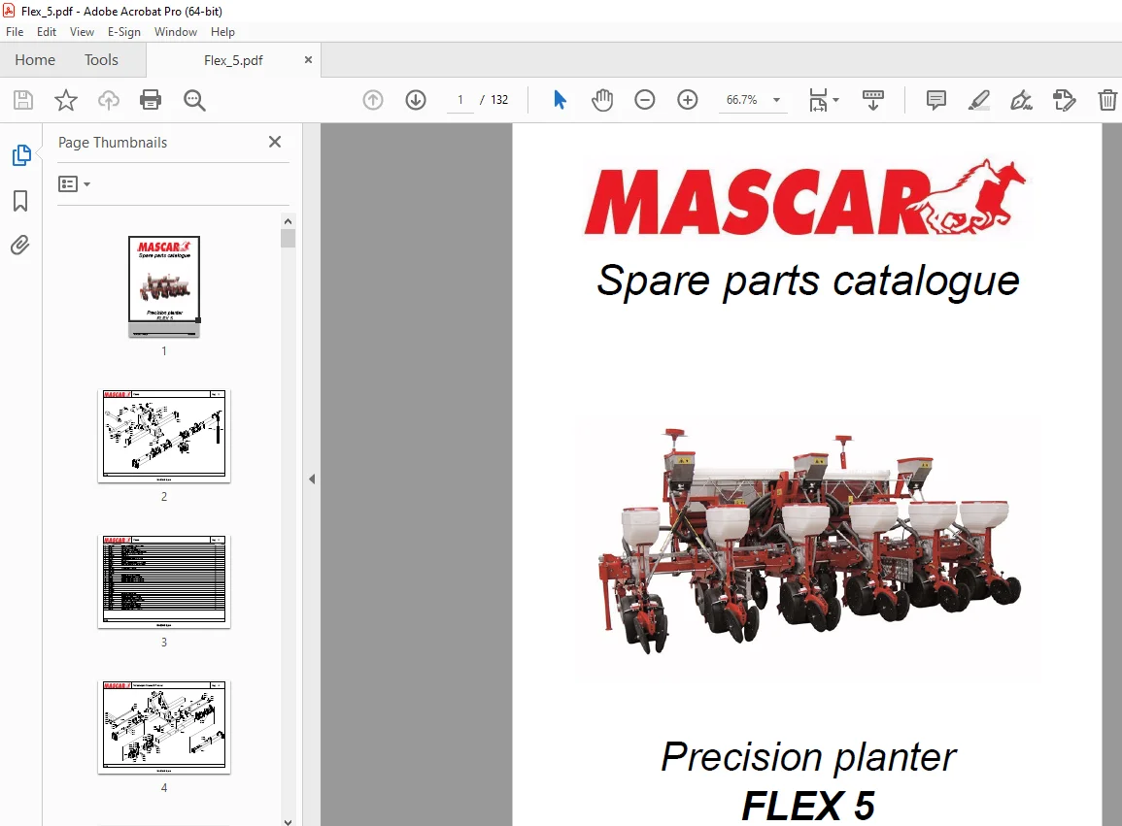1122x826 pixels.
Task: Click the MASCAR logo on page
Action: pyautogui.click(x=805, y=197)
